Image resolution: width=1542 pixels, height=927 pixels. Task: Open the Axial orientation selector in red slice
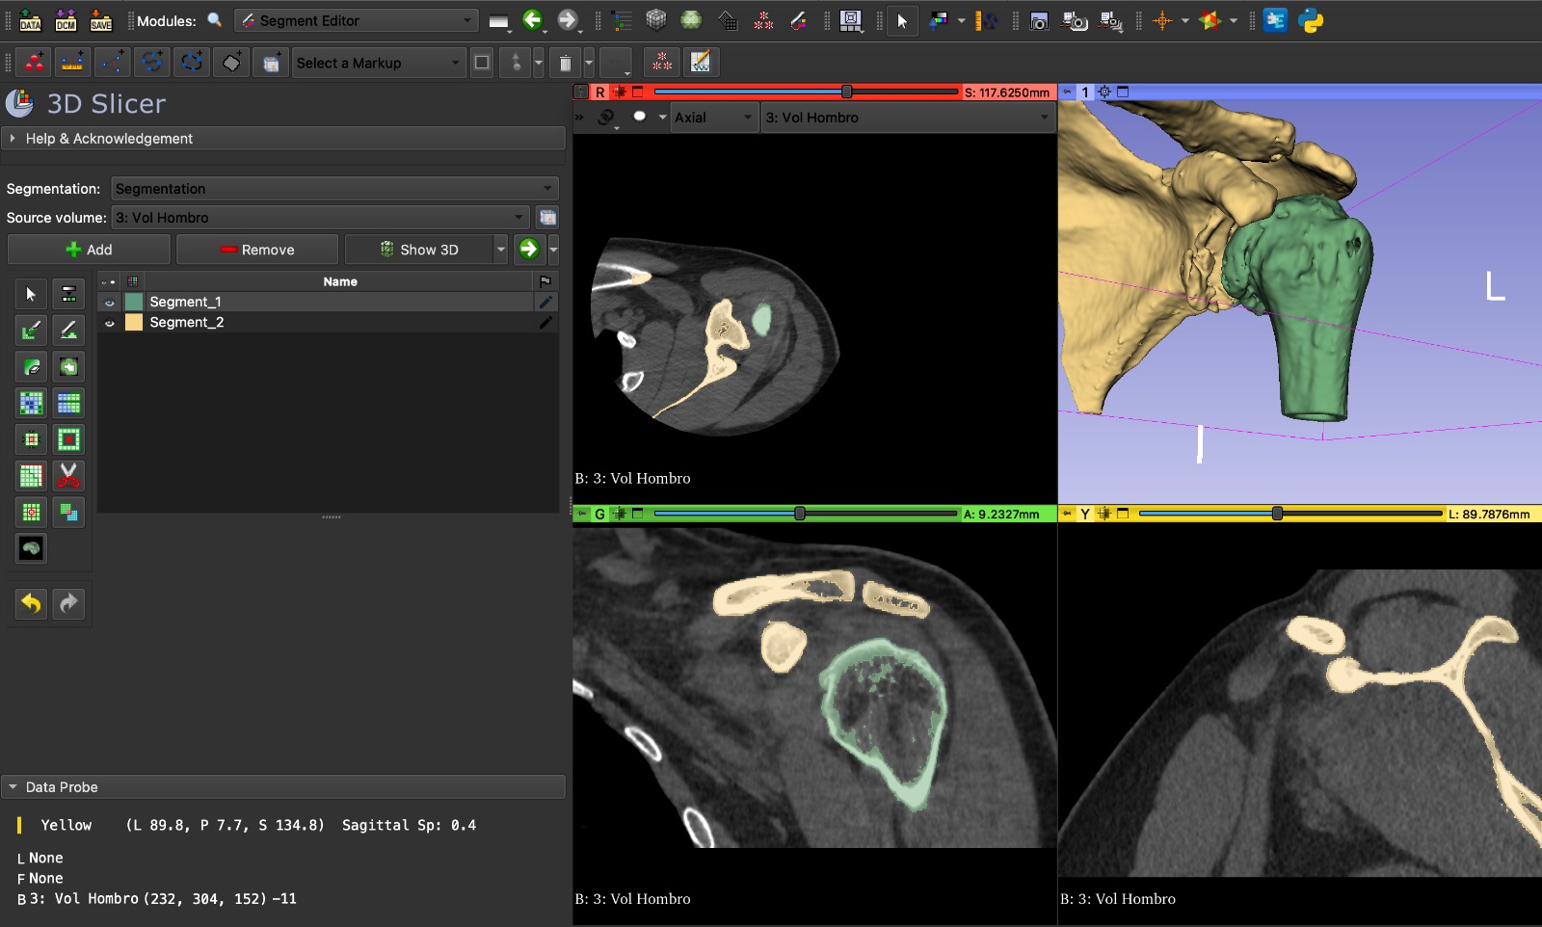[x=713, y=118]
